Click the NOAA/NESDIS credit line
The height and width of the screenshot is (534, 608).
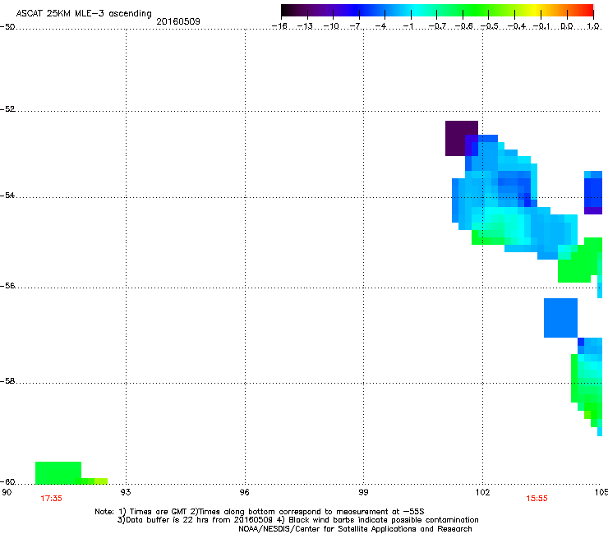coord(355,529)
